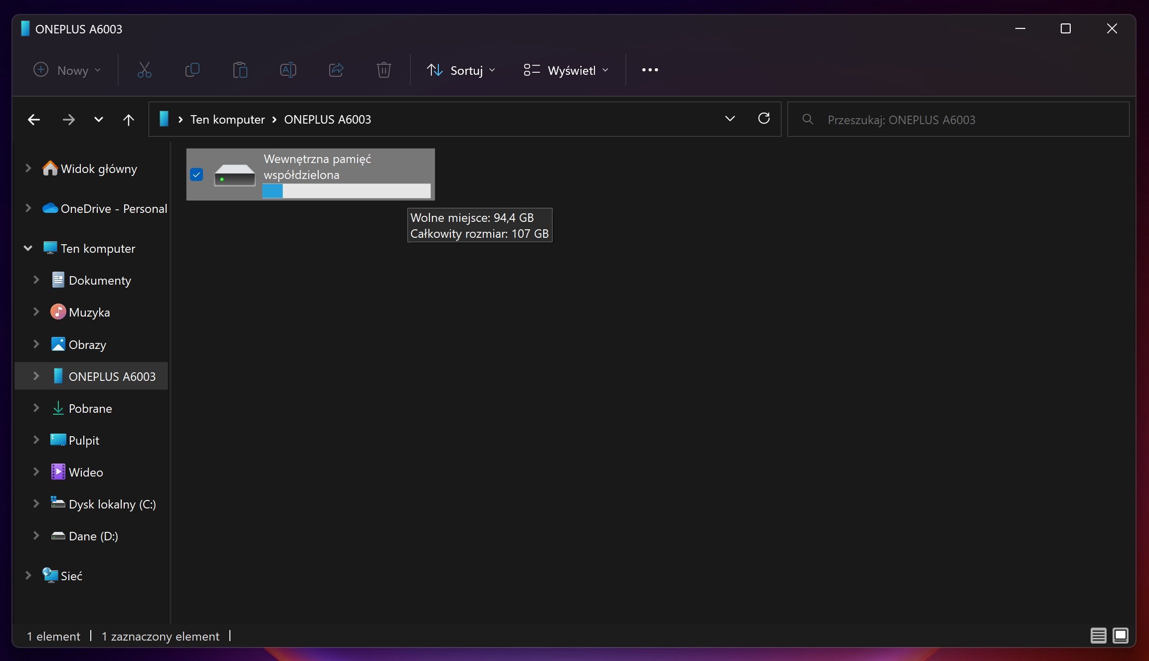Click the Przeszukaj: ONEPLUS A6003 search field
This screenshot has height=661, width=1149.
coord(958,120)
